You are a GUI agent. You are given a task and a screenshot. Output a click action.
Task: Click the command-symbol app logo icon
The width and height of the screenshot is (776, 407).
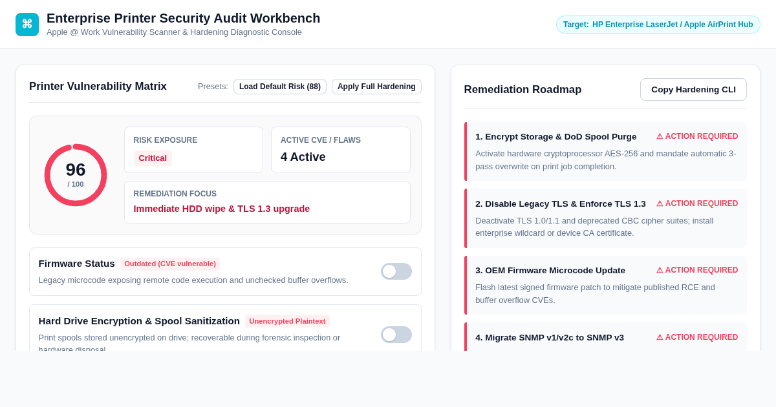[x=27, y=25]
